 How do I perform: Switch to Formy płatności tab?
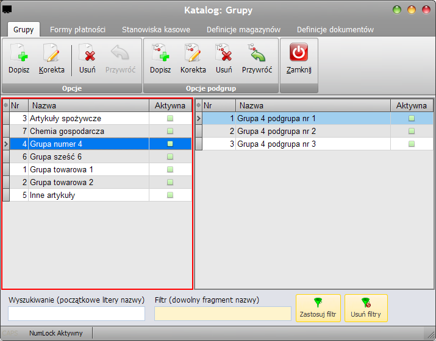[x=77, y=30]
